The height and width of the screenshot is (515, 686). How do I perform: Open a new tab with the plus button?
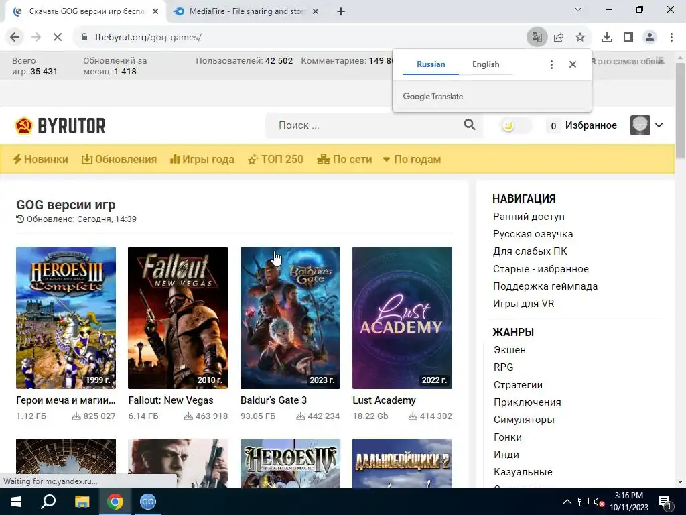click(341, 12)
